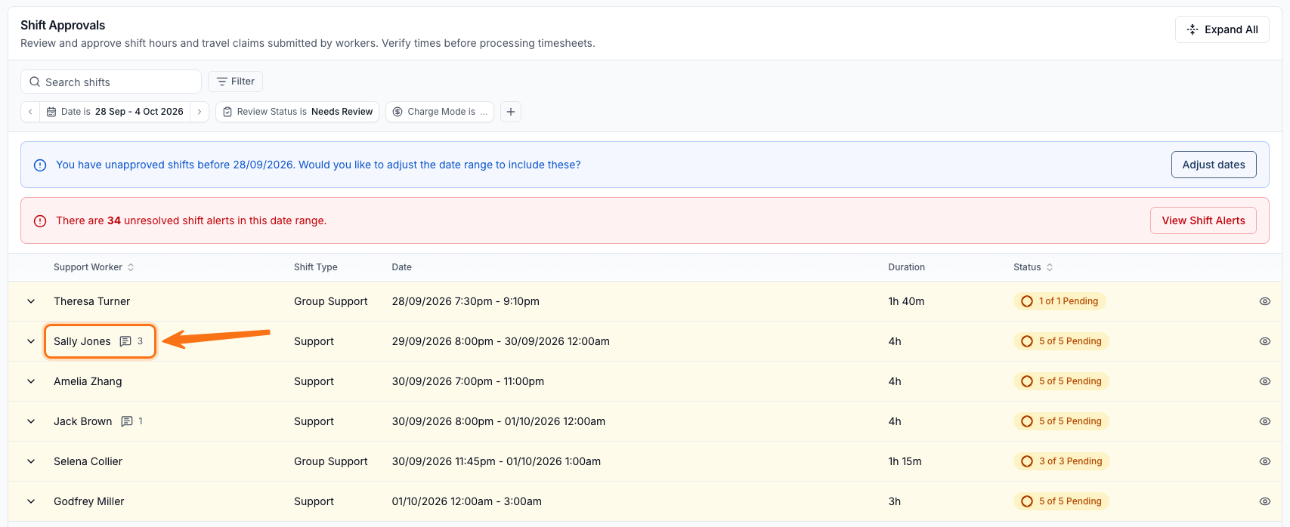
Task: Select the Godfrey Miller name
Action: click(89, 501)
